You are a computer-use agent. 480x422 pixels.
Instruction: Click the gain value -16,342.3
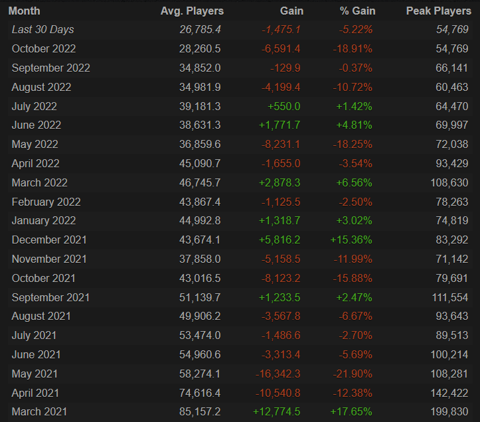pyautogui.click(x=278, y=374)
